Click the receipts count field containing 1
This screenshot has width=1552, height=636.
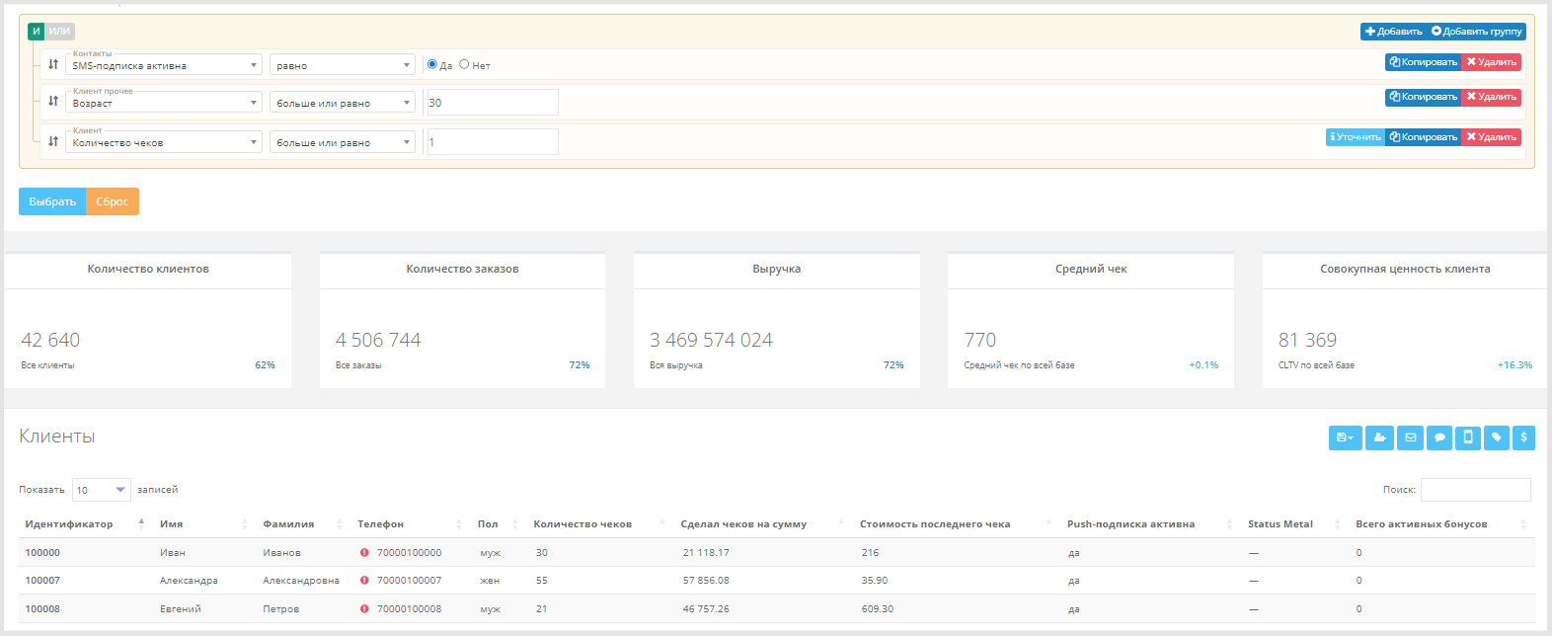(492, 142)
